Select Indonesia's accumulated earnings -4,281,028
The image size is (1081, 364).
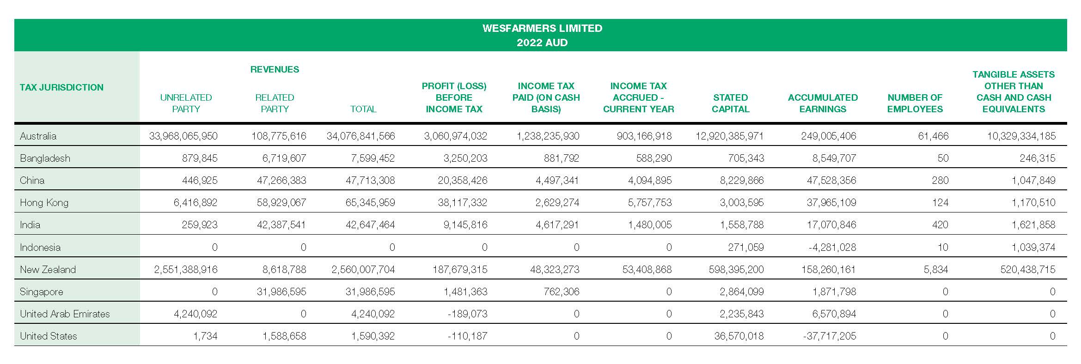click(832, 247)
